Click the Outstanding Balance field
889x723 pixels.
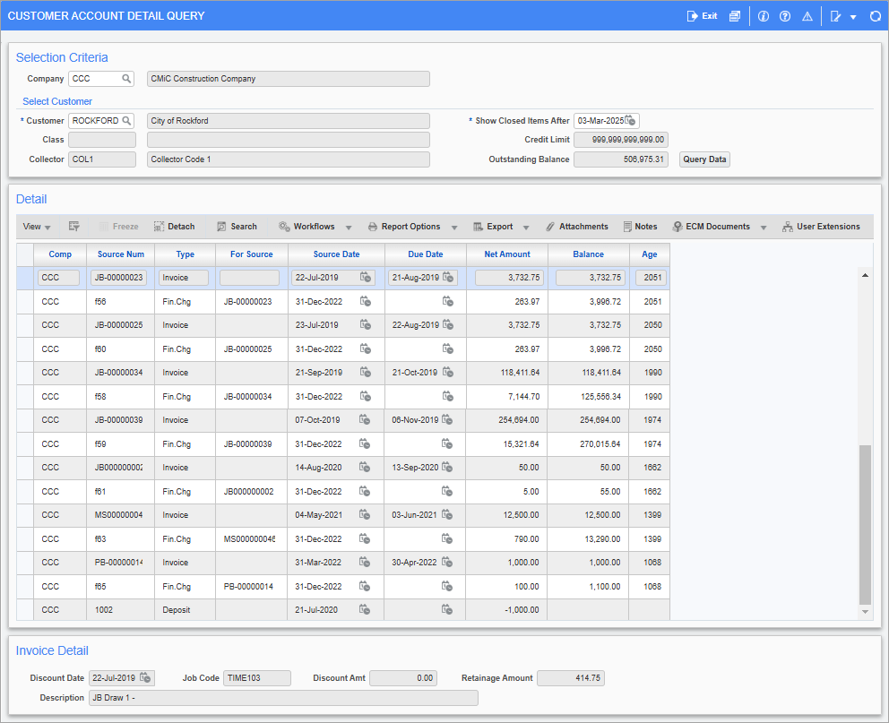[x=620, y=159]
